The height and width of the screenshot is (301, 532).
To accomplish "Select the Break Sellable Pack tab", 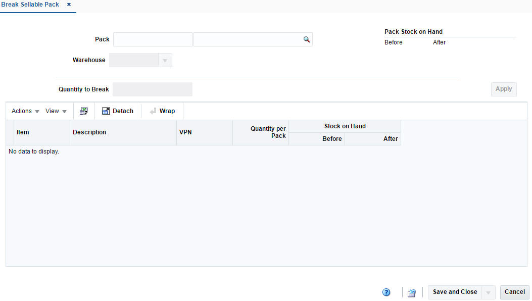I will coord(30,5).
